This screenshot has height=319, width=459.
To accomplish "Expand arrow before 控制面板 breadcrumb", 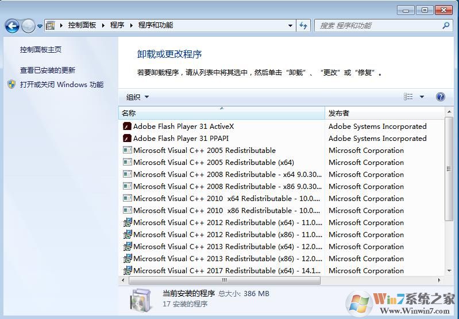I will click(x=61, y=25).
